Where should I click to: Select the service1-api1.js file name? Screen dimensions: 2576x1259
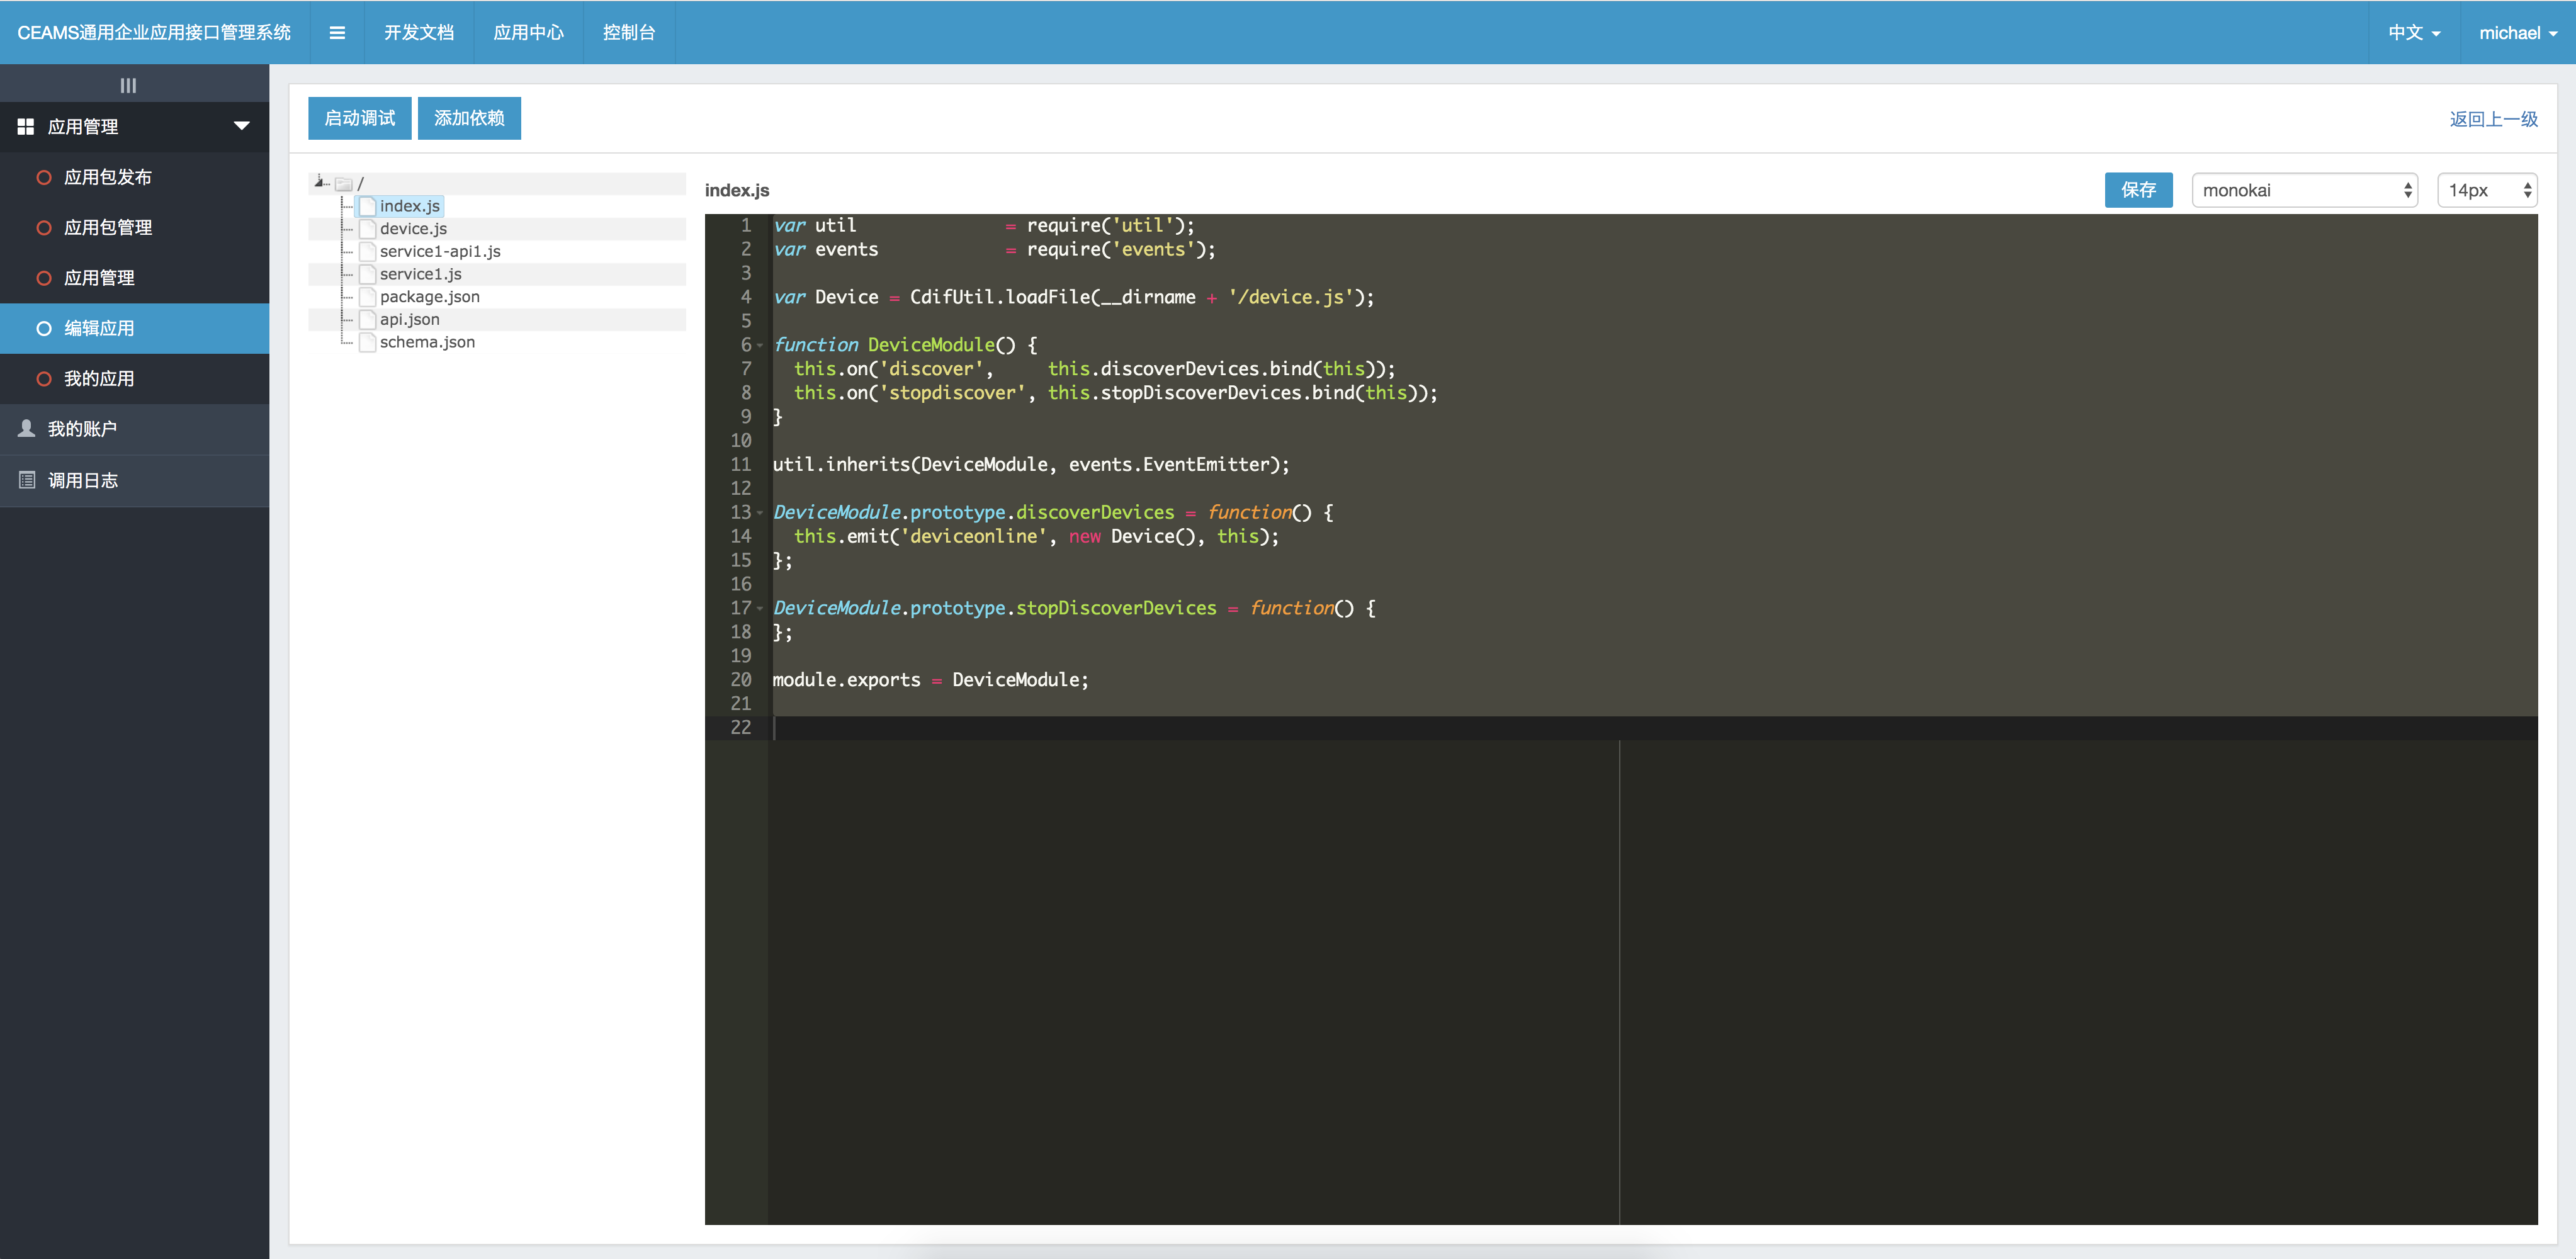[440, 251]
